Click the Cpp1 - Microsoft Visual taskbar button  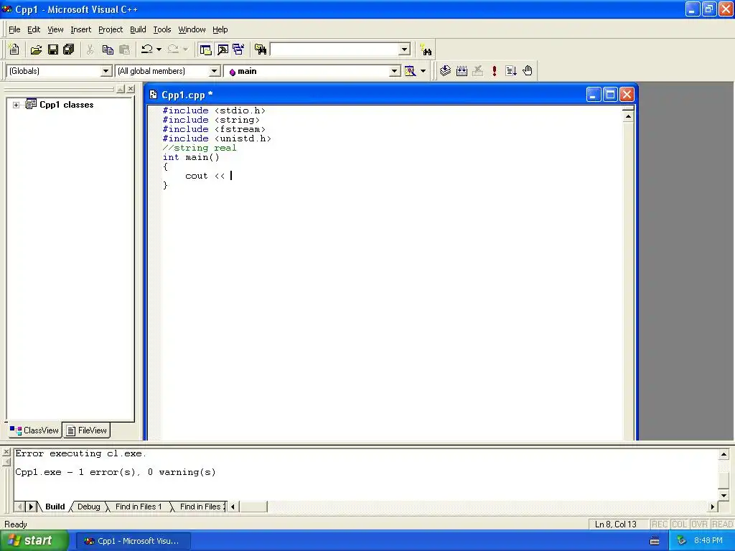tap(133, 541)
